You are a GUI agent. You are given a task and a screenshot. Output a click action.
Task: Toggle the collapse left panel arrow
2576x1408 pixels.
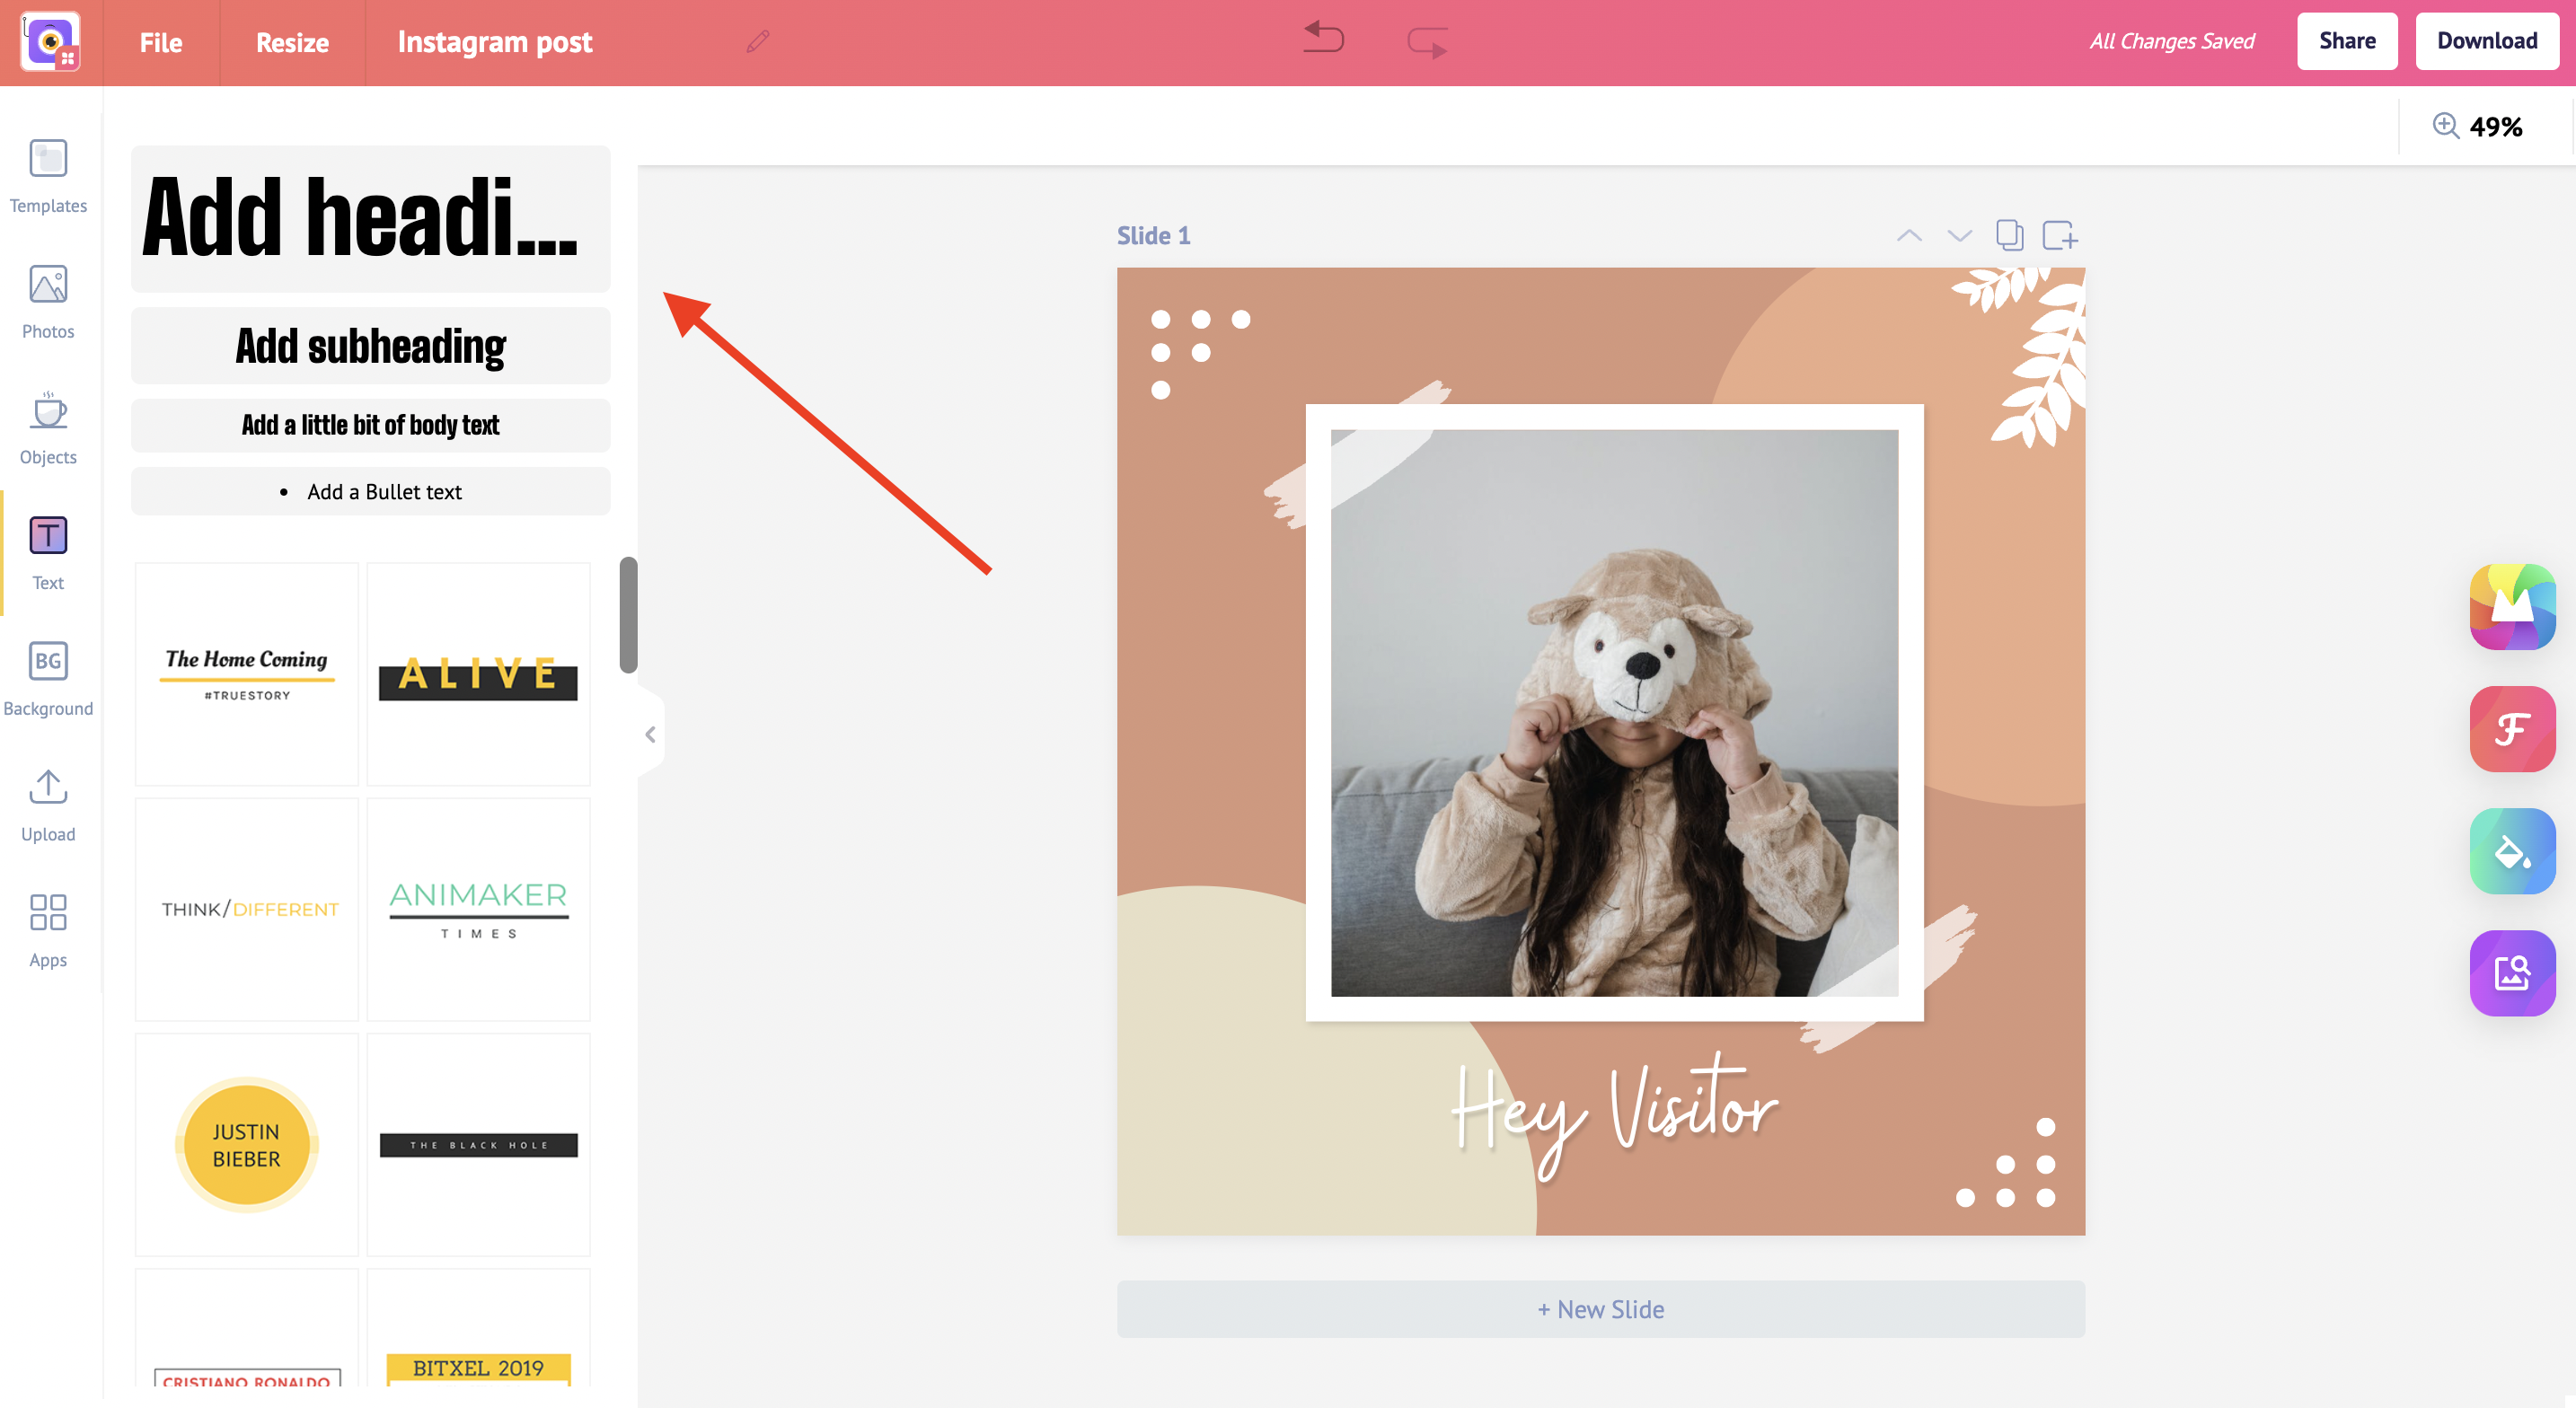click(650, 735)
